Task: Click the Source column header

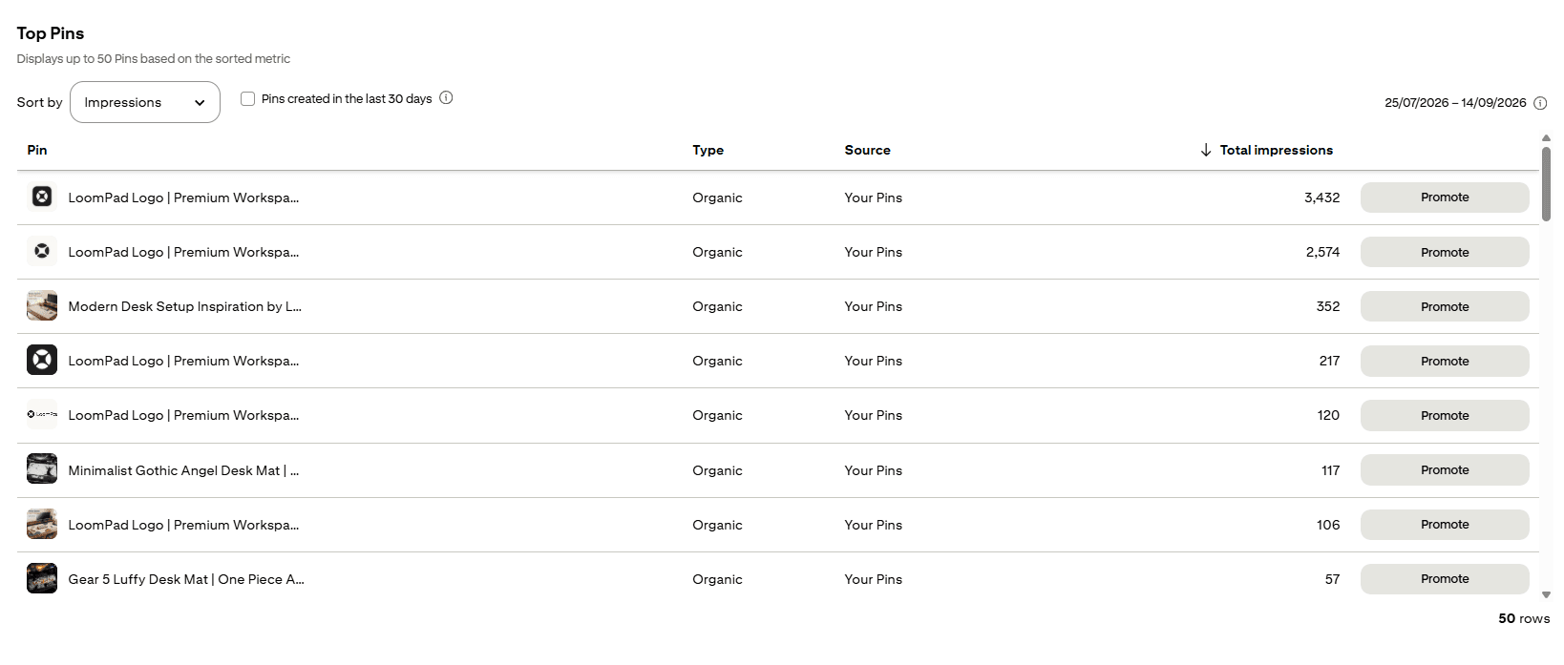Action: click(x=867, y=150)
